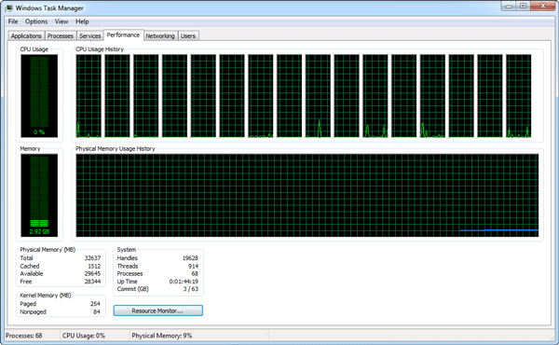Minimize the Task Manager window
The height and width of the screenshot is (345, 559).
click(509, 7)
